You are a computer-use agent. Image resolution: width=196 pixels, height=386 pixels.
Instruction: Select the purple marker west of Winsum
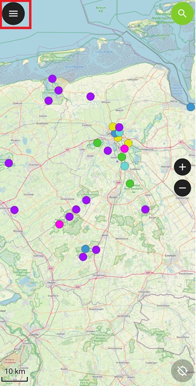[90, 97]
